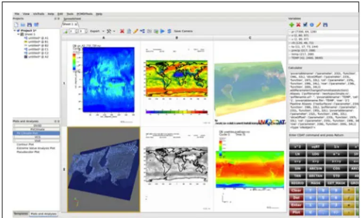The width and height of the screenshot is (361, 218).
Task: Switch to the Templates tab
Action: 21,214
